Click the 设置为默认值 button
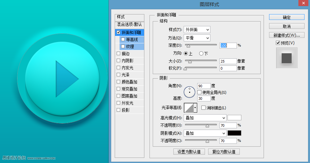 click(x=189, y=152)
